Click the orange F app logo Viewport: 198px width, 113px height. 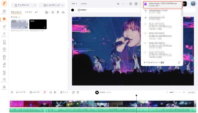point(4,4)
